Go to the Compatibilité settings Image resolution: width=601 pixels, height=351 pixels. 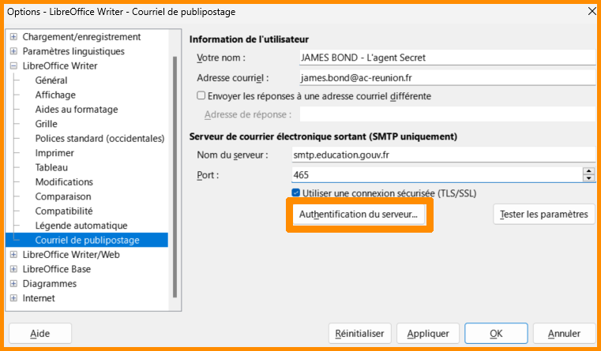63,211
